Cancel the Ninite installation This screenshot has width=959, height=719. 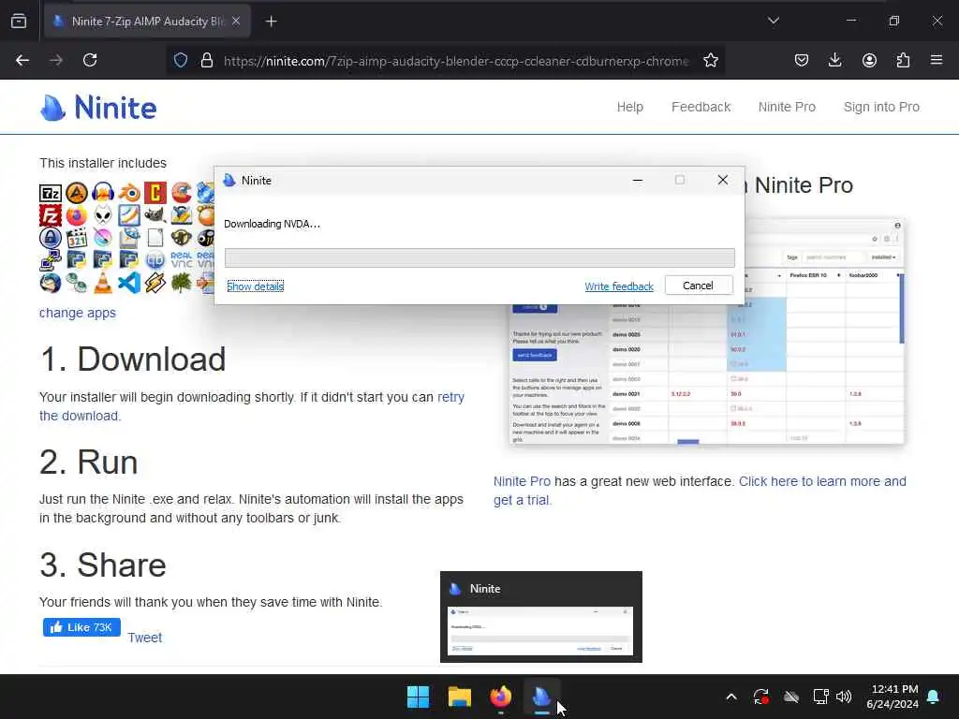click(x=699, y=286)
